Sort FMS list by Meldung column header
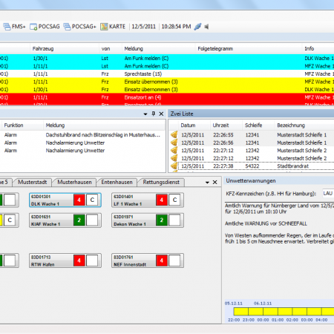Image resolution: width=334 pixels, height=334 pixels. point(158,49)
